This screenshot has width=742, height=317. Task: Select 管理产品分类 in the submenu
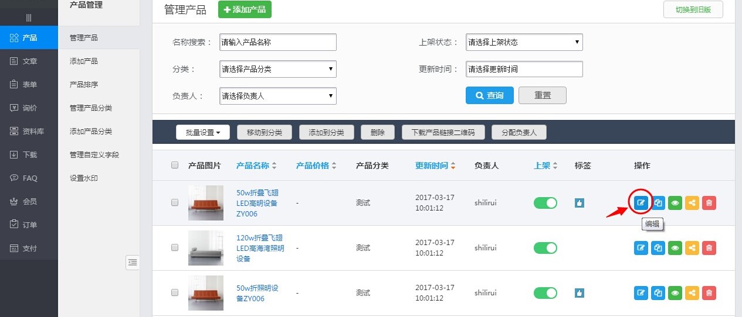pyautogui.click(x=91, y=108)
